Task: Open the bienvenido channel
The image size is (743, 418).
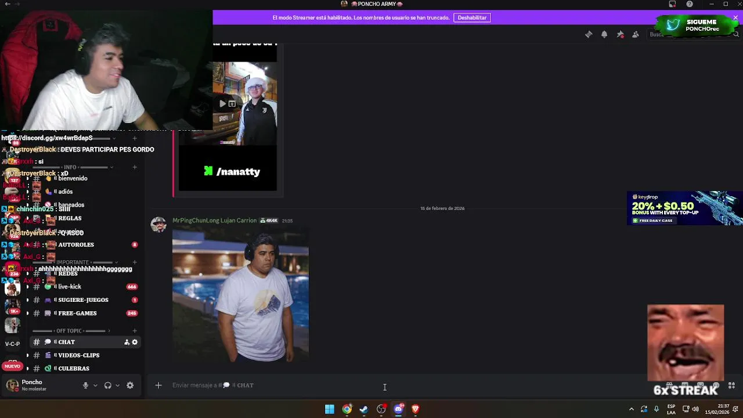Action: point(84,178)
